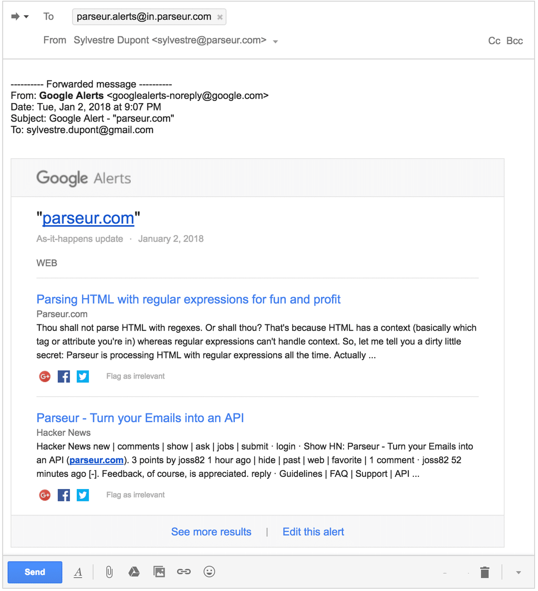Attach a file using the paperclip icon
The width and height of the screenshot is (538, 591).
pyautogui.click(x=109, y=572)
